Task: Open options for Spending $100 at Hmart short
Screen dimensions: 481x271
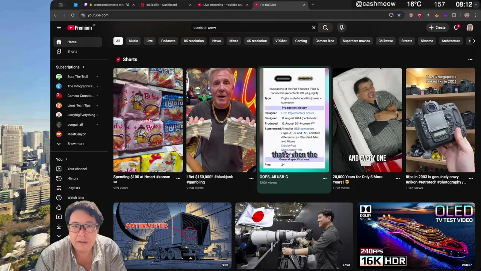Action: point(178,178)
